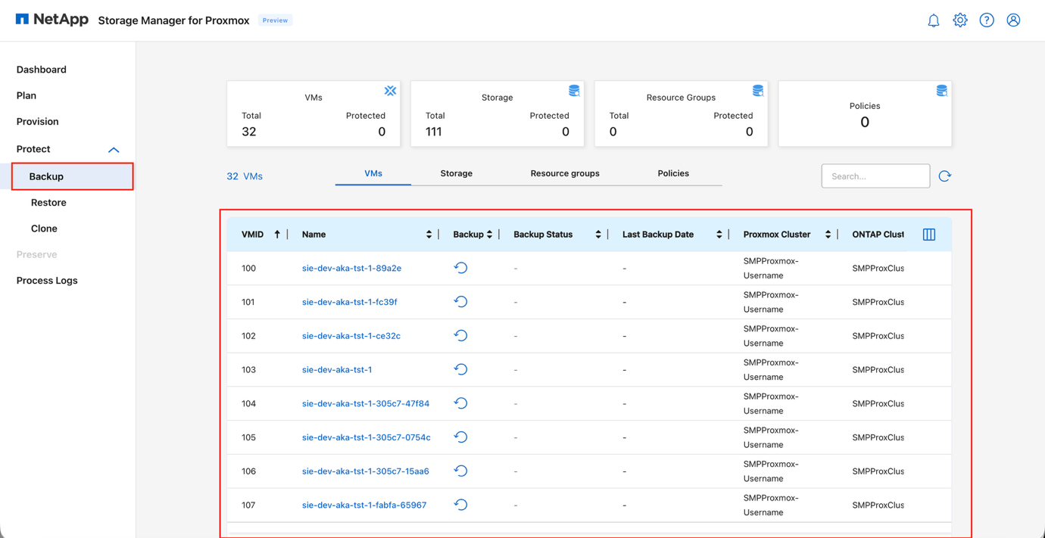Open the help icon

coord(986,20)
